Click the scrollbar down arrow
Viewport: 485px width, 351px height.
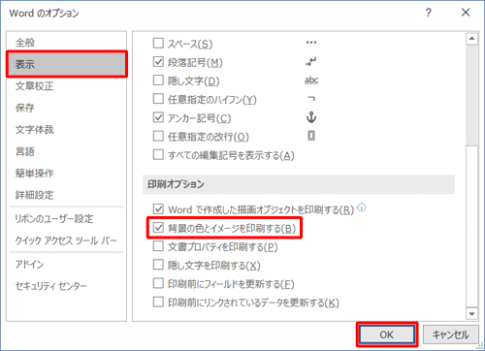pos(471,313)
